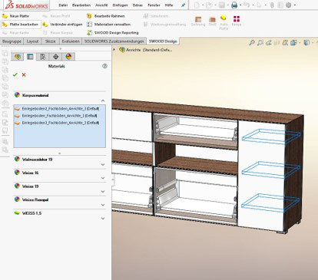
Task: Click the Previous View icon
Action: click(x=268, y=43)
